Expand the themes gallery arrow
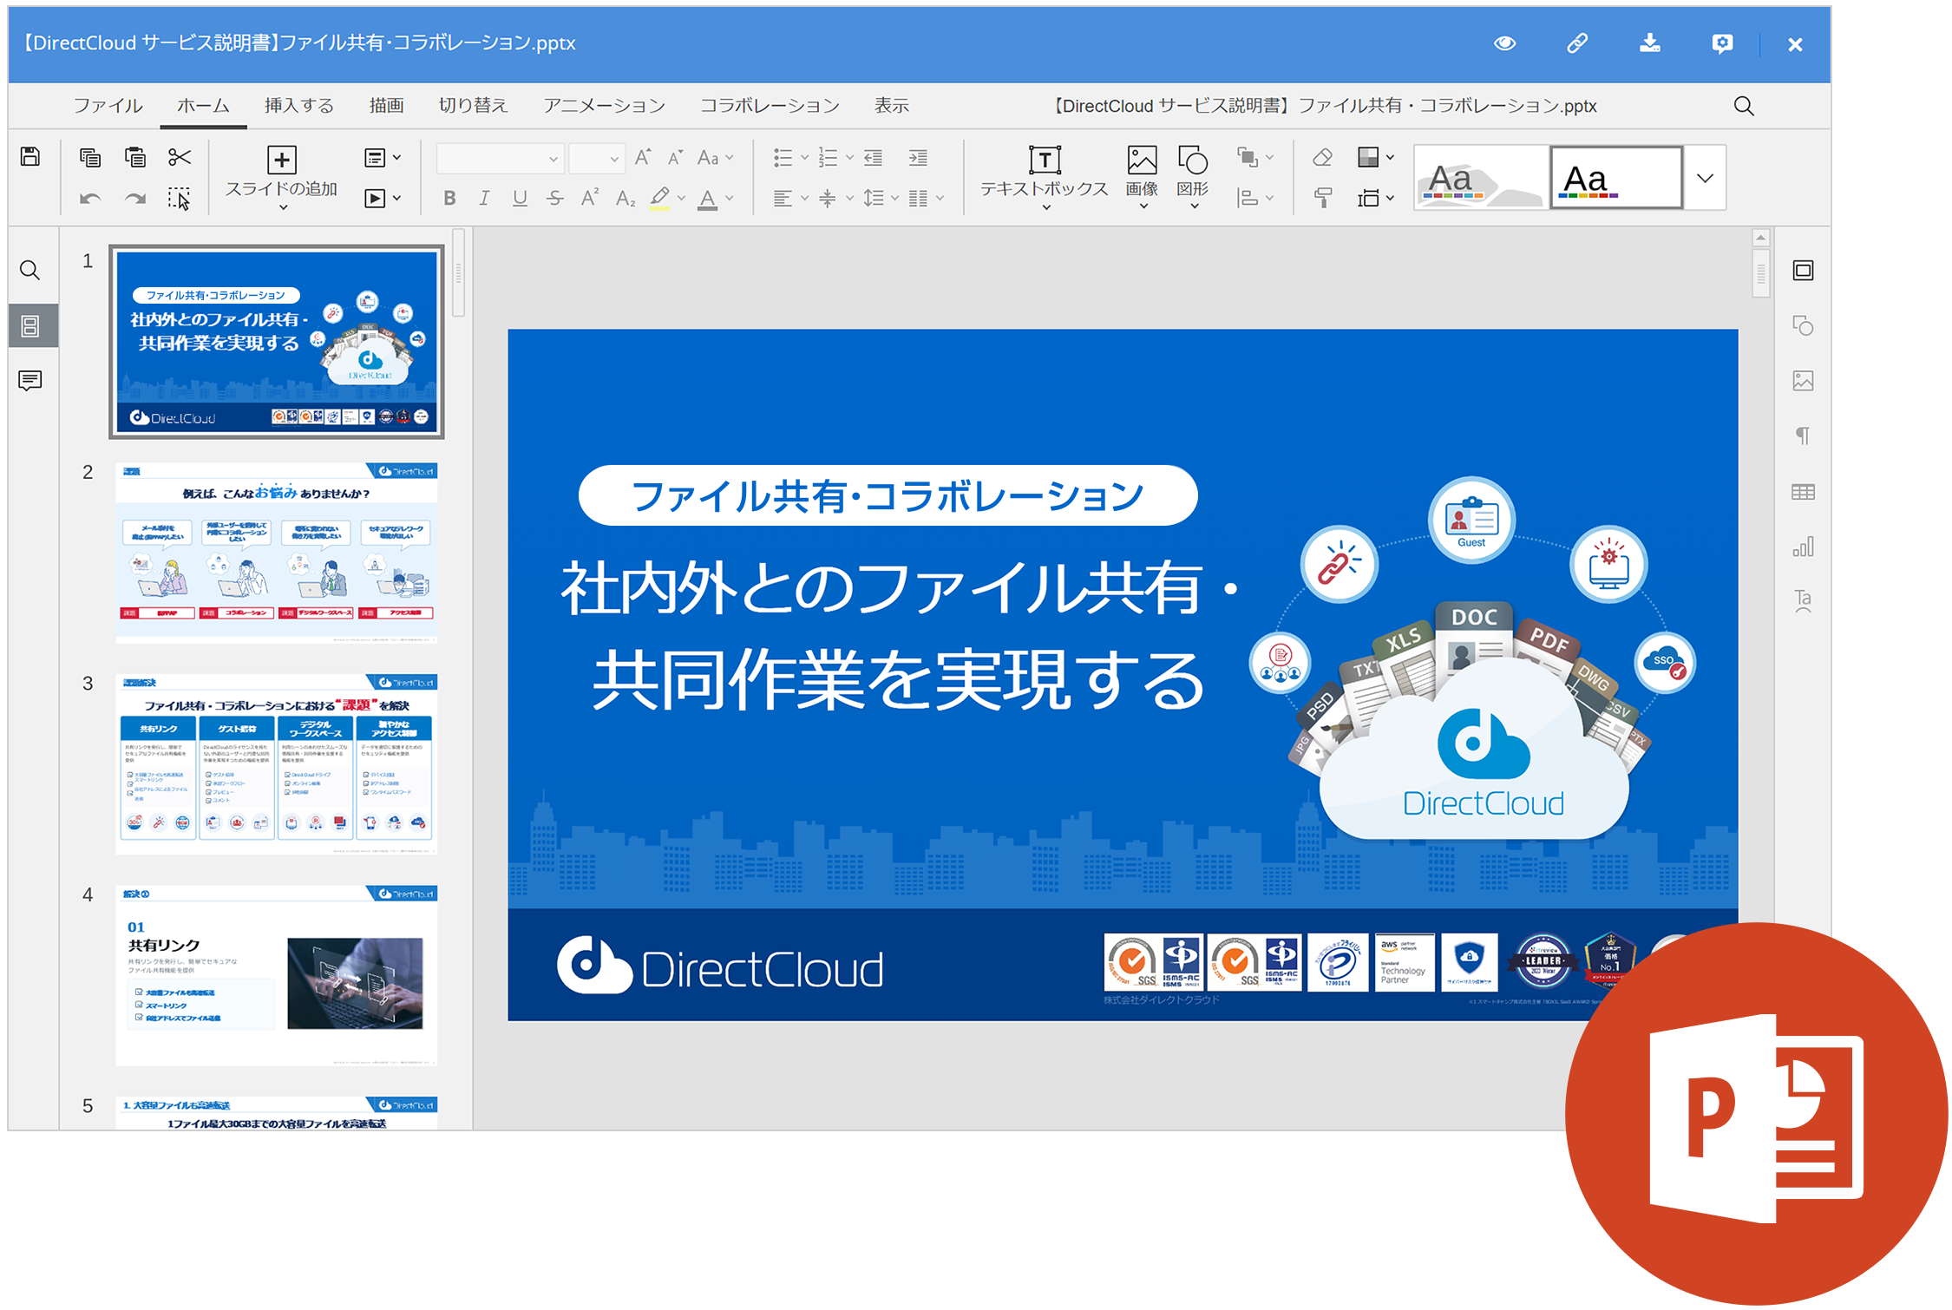 coord(1705,177)
